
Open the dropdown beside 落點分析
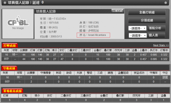point(137,28)
